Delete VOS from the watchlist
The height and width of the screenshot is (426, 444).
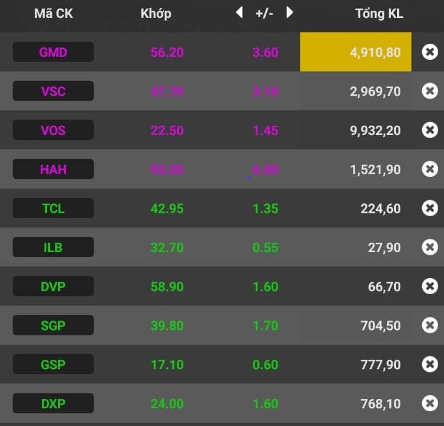coord(430,130)
